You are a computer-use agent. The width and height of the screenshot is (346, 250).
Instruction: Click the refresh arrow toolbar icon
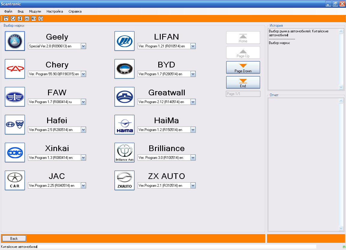(x=13, y=19)
